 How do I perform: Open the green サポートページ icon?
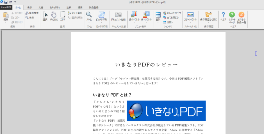[x=232, y=15]
